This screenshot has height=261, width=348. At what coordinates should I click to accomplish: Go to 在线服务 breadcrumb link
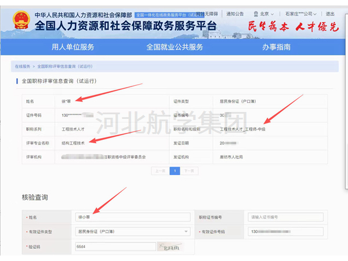click(23, 66)
